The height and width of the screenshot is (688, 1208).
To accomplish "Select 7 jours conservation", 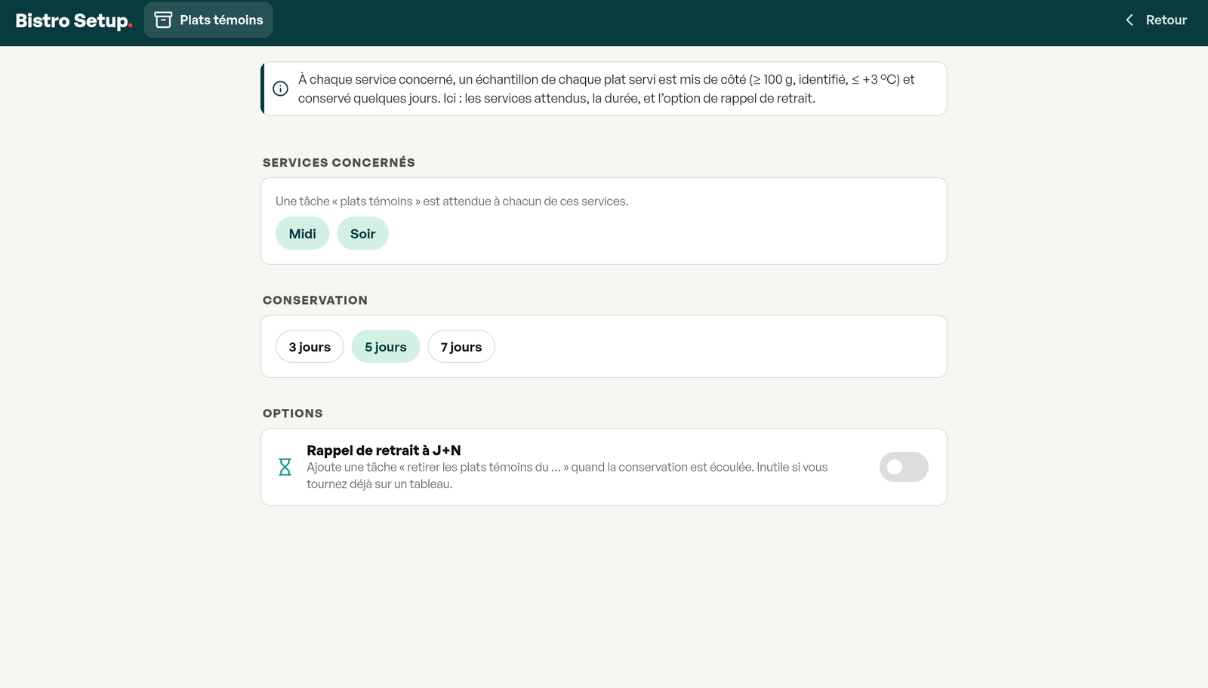I will click(461, 347).
